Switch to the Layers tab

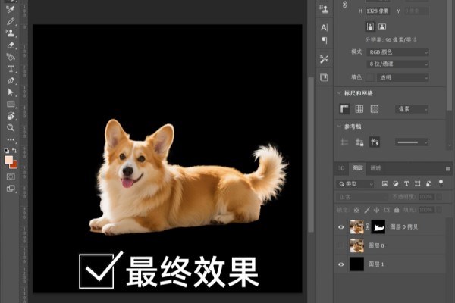[357, 168]
